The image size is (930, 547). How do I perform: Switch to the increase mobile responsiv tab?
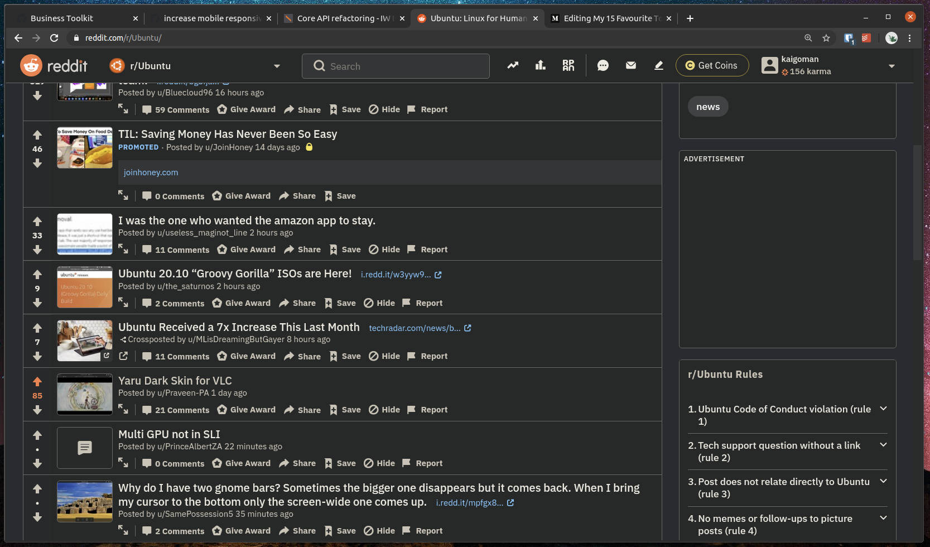pyautogui.click(x=211, y=18)
